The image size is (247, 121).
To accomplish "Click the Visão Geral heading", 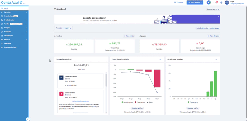I will tap(60, 9).
